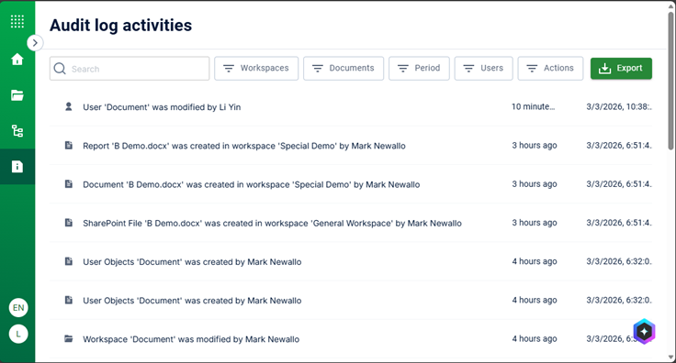
Task: Click the user icon beside 'modified by Li Yin'
Action: (x=69, y=106)
